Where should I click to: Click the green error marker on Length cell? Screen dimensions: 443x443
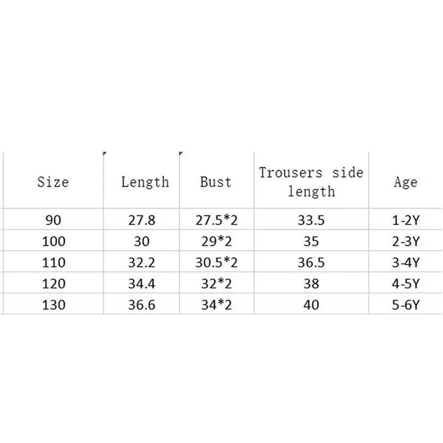click(x=105, y=153)
